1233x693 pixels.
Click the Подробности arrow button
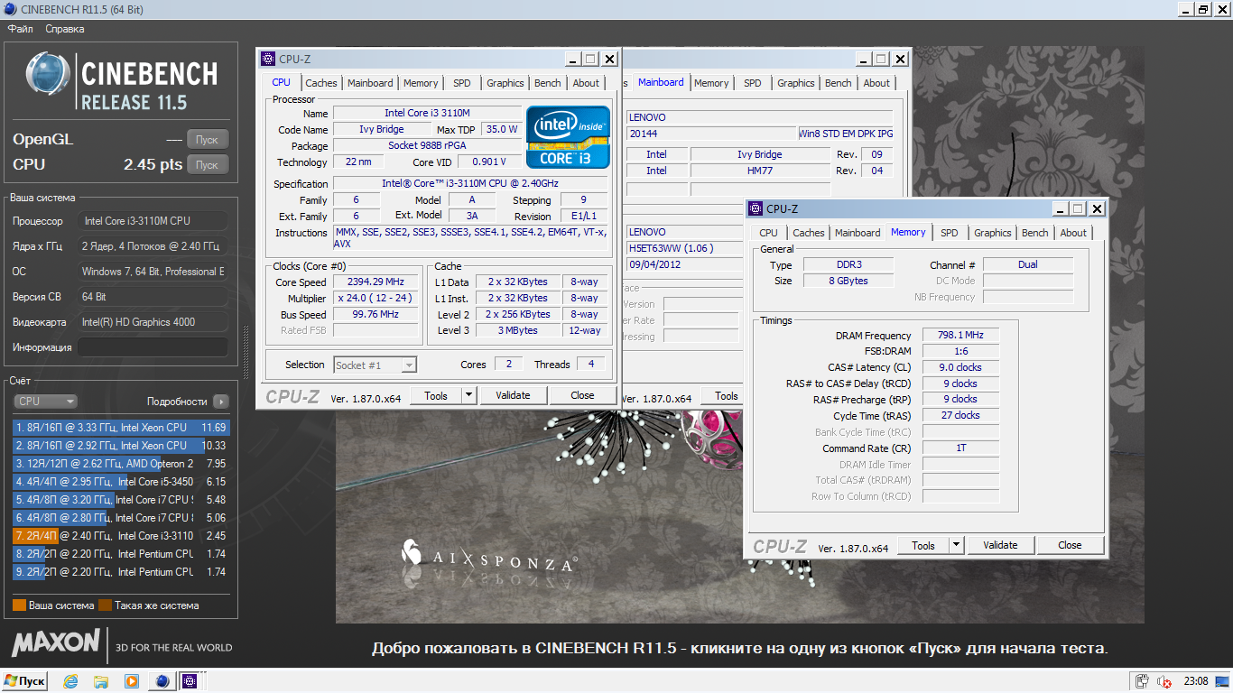click(221, 402)
